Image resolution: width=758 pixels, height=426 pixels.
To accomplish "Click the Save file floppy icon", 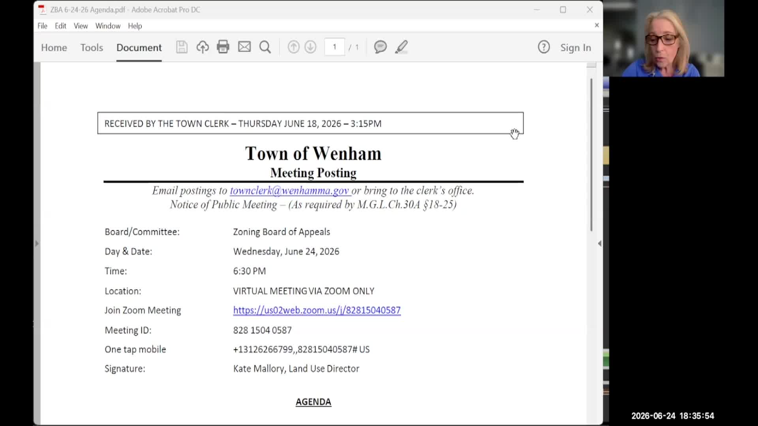I will (182, 47).
